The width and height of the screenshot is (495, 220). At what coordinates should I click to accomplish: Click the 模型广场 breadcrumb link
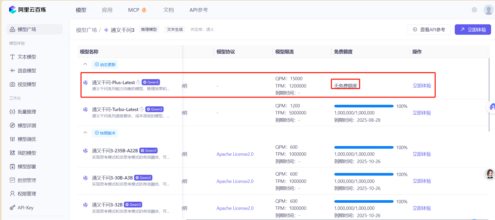[87, 30]
